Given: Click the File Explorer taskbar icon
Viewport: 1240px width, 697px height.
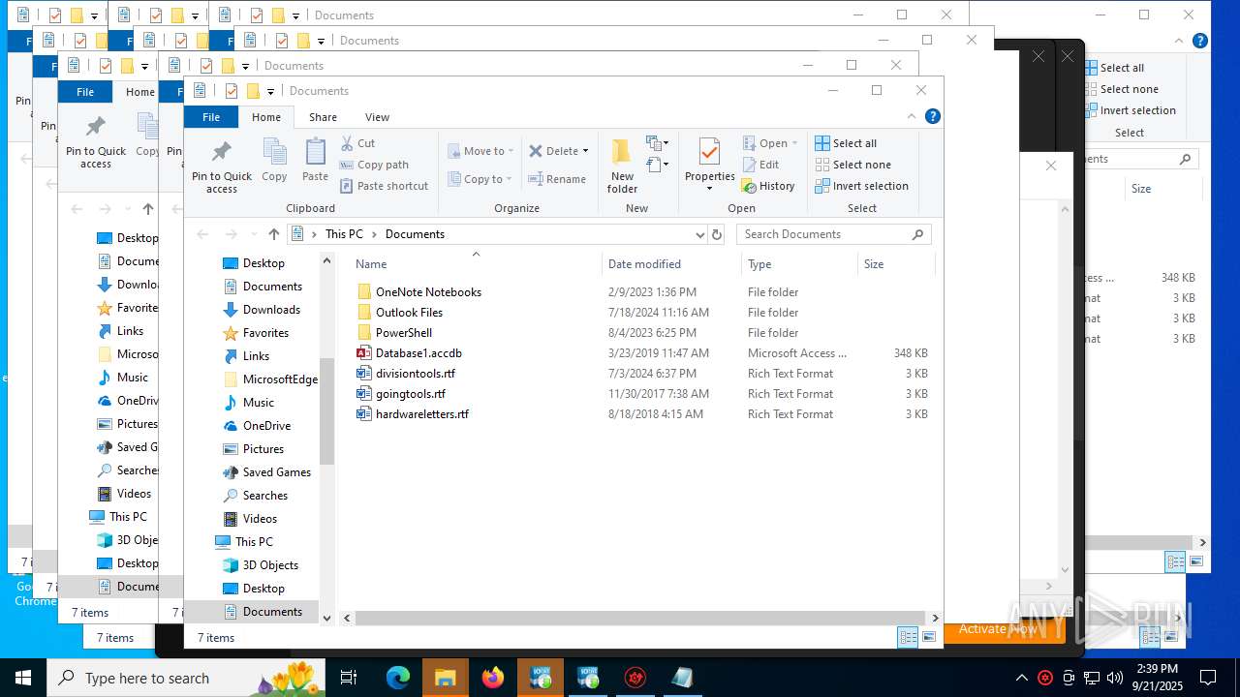Looking at the screenshot, I should point(446,678).
